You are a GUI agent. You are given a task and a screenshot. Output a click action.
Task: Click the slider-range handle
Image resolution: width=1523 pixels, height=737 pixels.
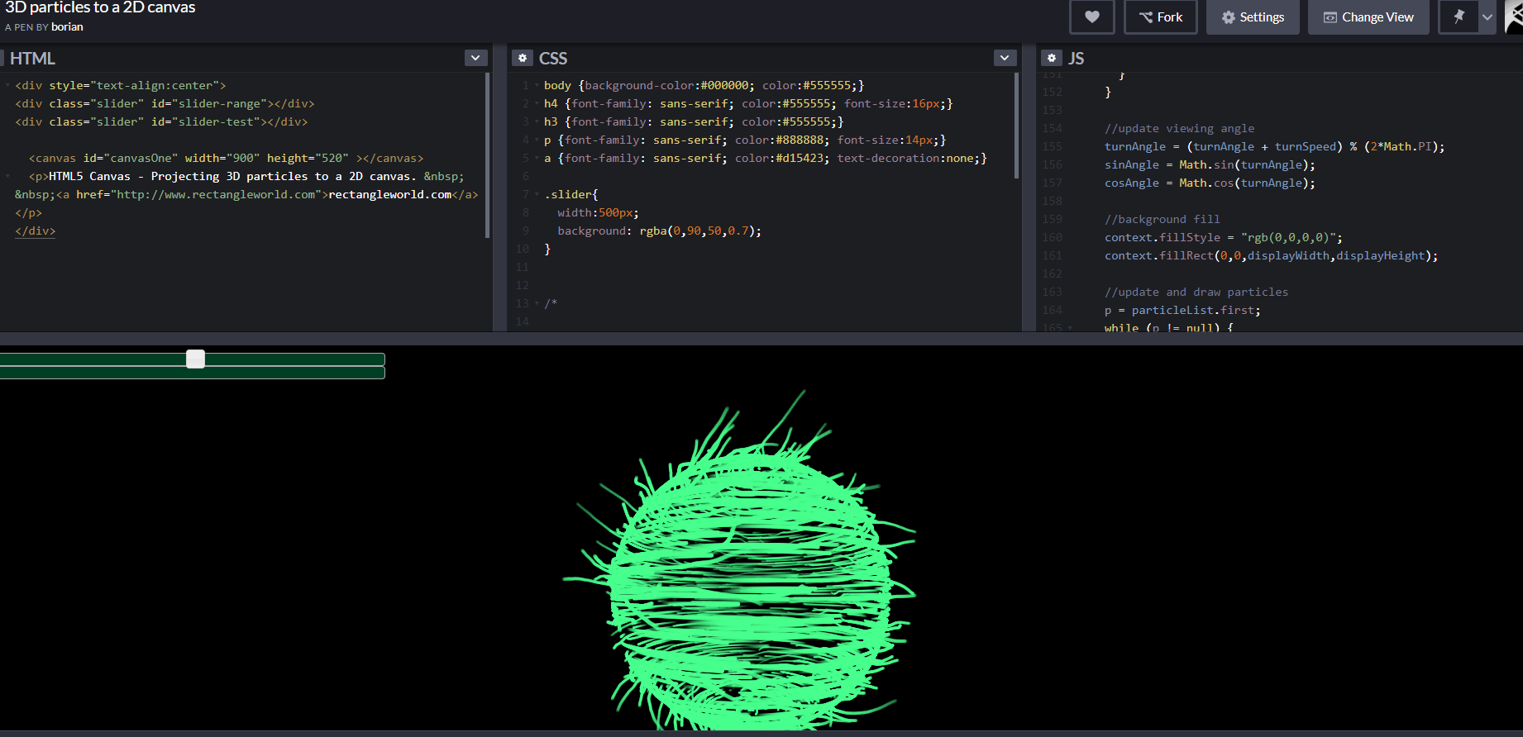(x=195, y=359)
